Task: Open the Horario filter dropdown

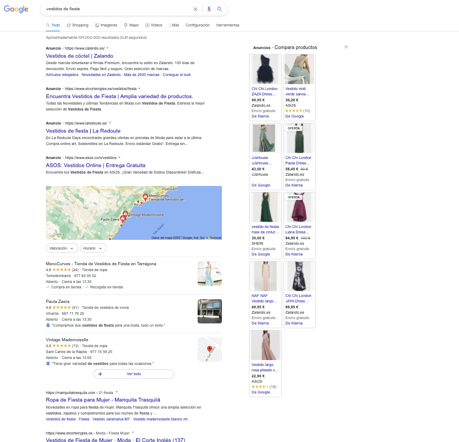Action: (93, 248)
